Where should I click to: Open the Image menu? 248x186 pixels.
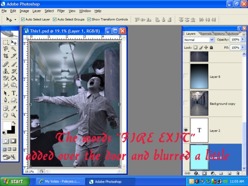(x=24, y=11)
